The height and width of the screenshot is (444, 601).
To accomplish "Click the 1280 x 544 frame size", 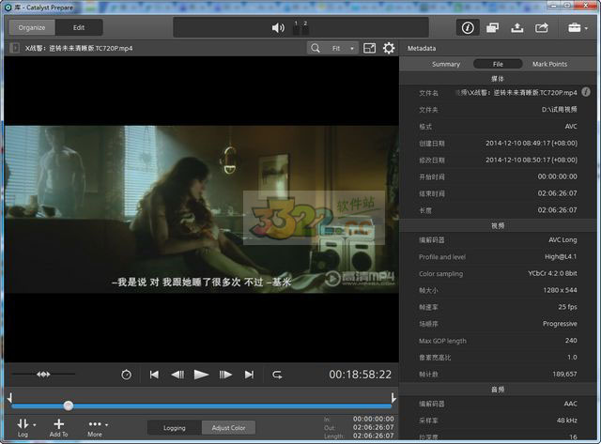I will (560, 290).
